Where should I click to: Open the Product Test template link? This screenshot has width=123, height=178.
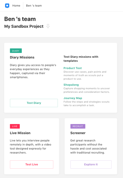click(73, 68)
